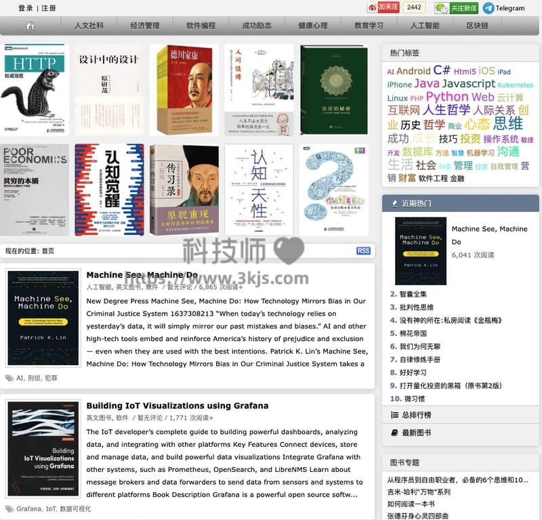Open the home icon in navigation bar

tap(30, 26)
